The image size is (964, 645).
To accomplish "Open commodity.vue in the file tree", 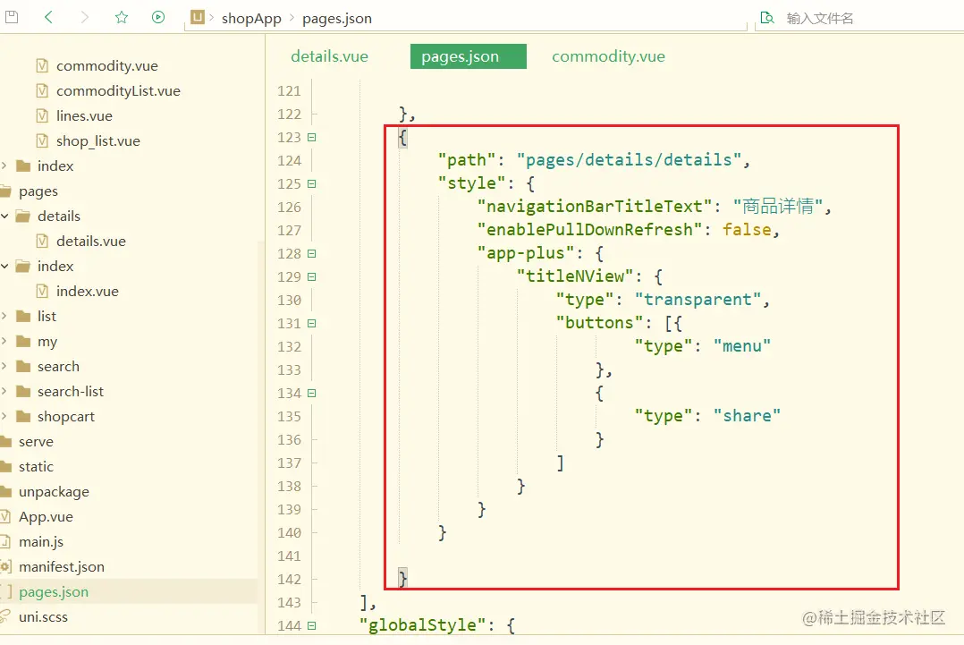I will pyautogui.click(x=107, y=66).
